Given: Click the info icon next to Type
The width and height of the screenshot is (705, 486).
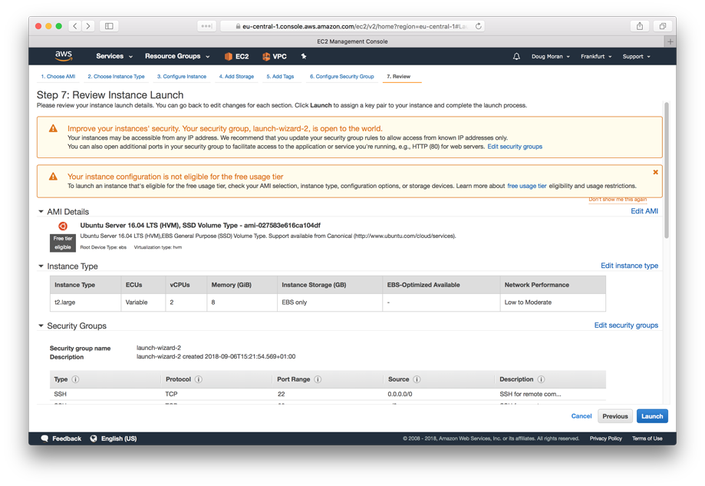Looking at the screenshot, I should coord(75,379).
